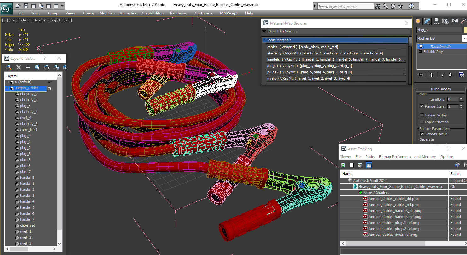Switch to the Display command panel icon
Viewport: 467px width, 255px height.
454,21
